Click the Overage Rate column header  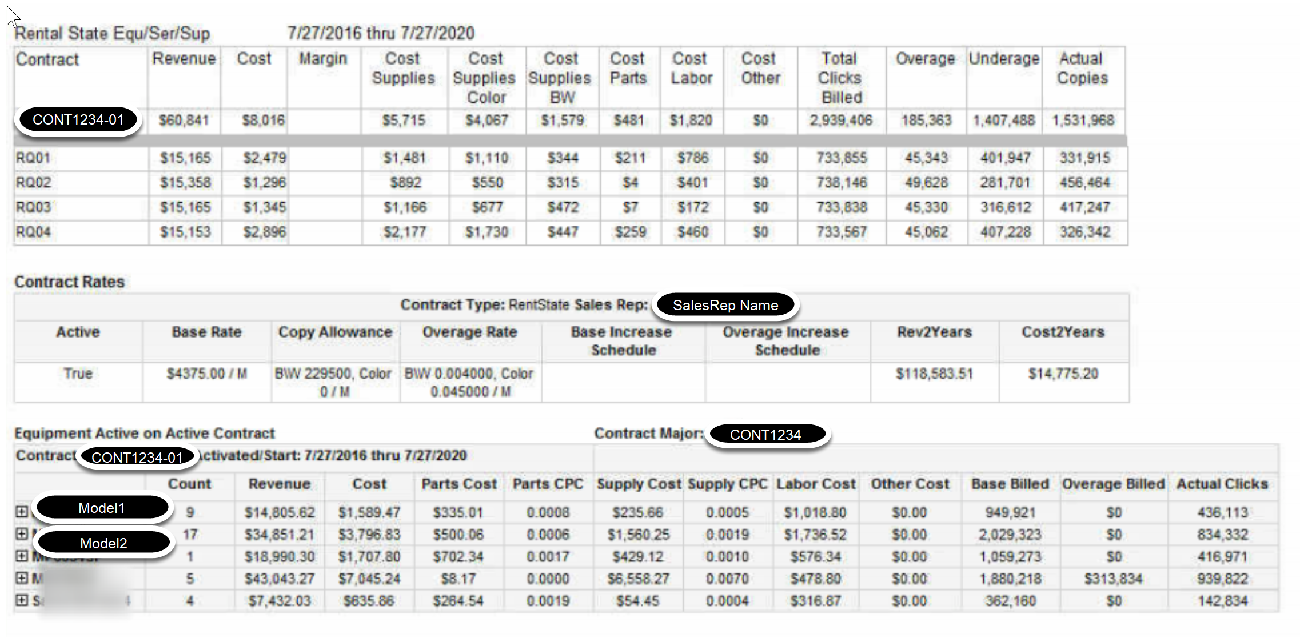[469, 332]
